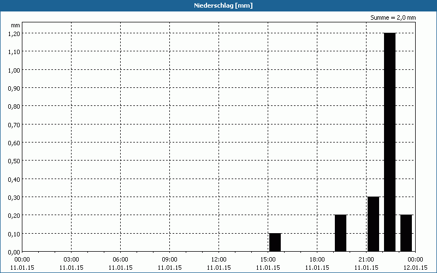
Task: Select the 1,20 mm bar near 22:00
Action: (x=389, y=142)
